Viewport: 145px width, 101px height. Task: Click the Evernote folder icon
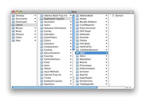pos(77,37)
